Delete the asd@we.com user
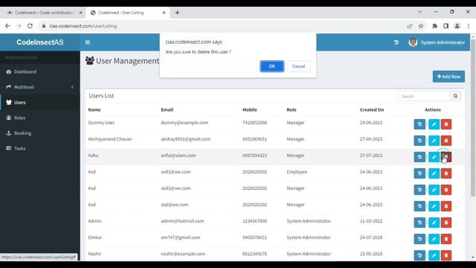 [x=446, y=206]
